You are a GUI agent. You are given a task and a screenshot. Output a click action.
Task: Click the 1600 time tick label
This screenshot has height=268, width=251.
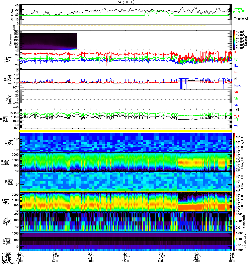(x=161, y=261)
